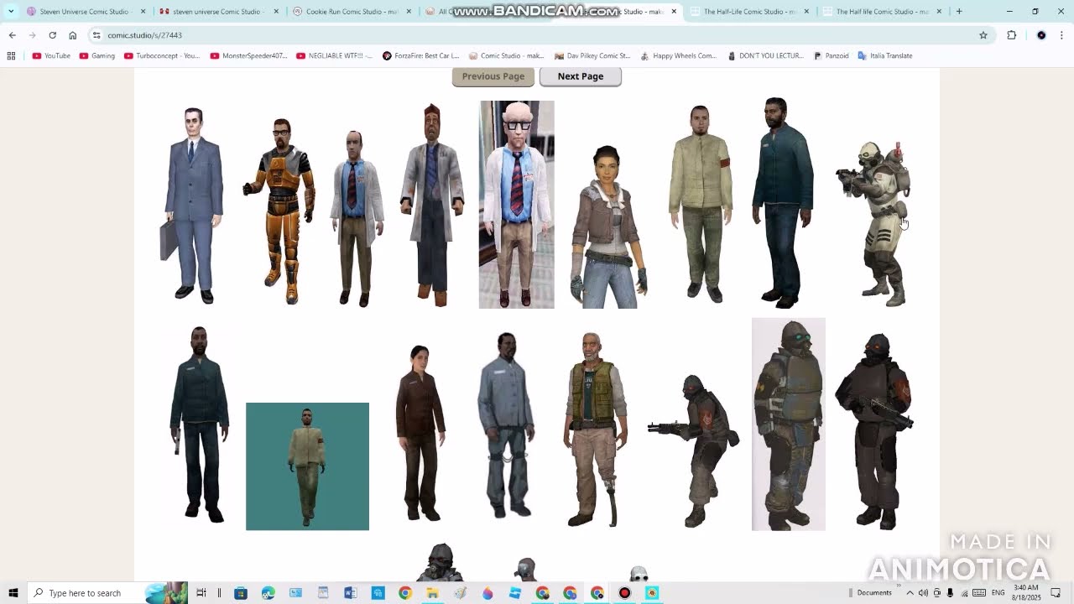Open the Gaming bookmark
Screen dimensions: 1074x604
tap(96, 55)
